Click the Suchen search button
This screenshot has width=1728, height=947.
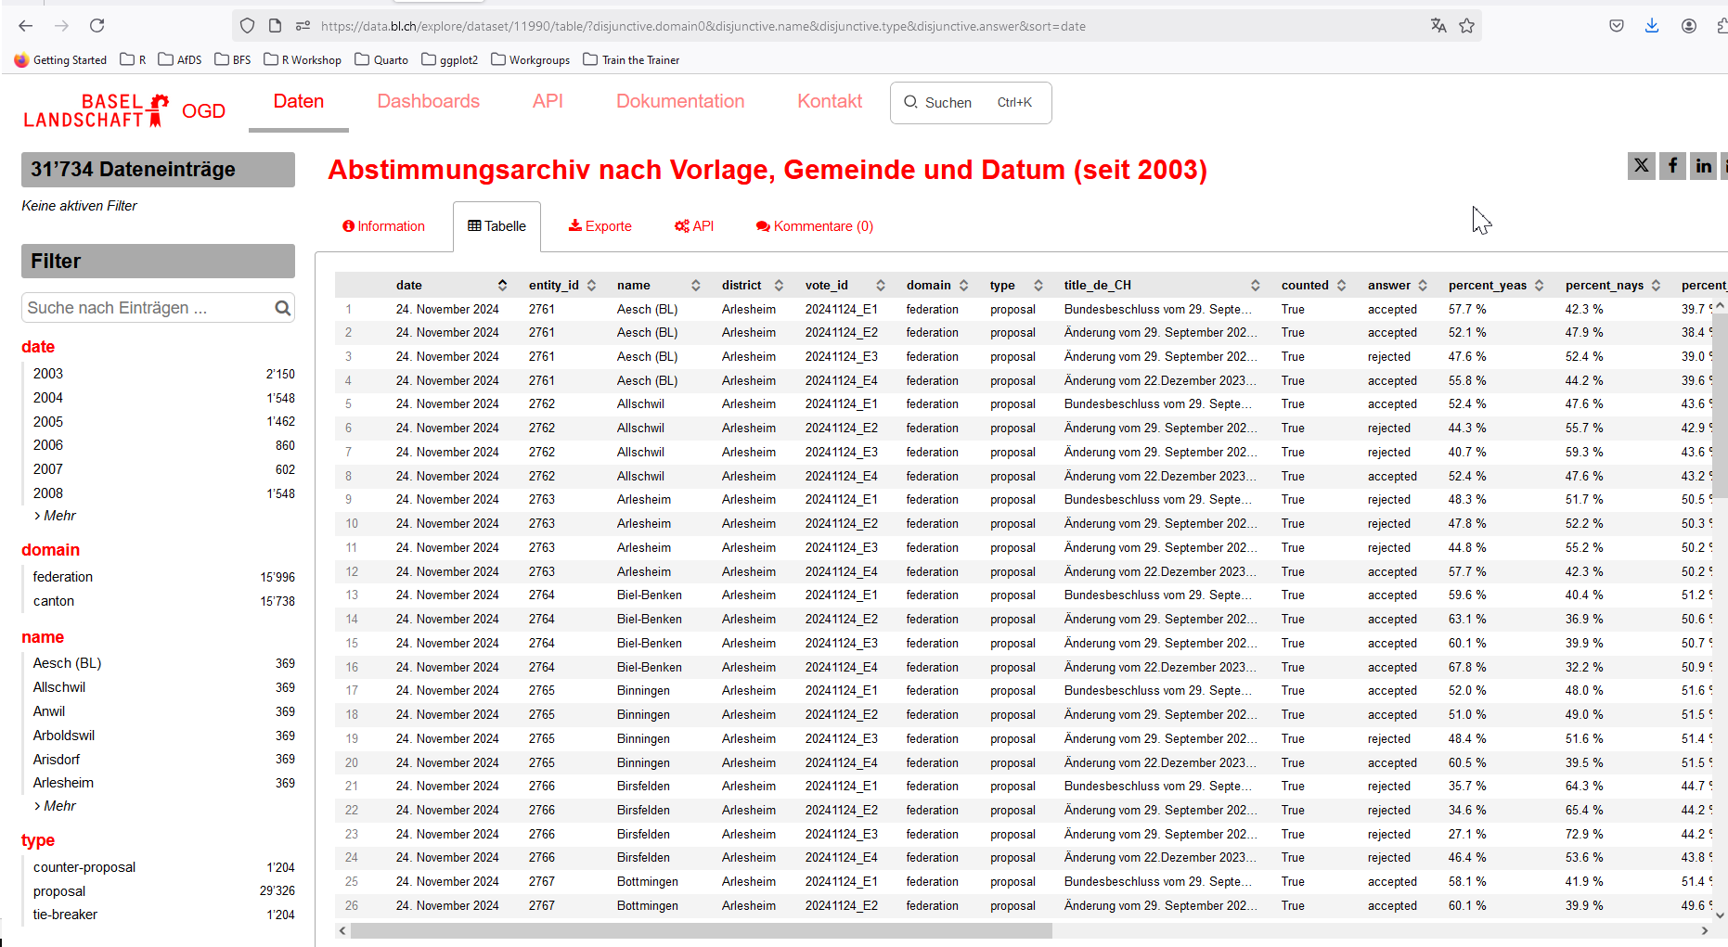[x=970, y=103]
